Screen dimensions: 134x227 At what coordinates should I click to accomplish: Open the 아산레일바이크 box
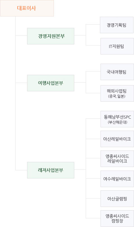(117, 139)
